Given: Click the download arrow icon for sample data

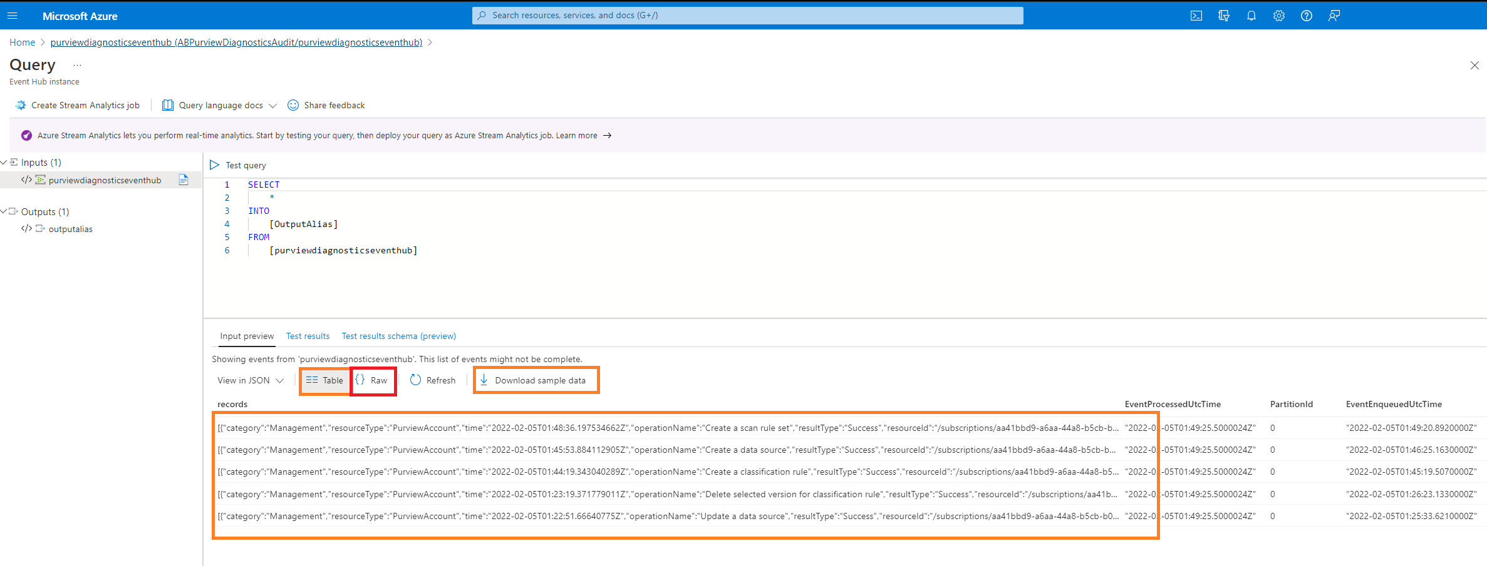Looking at the screenshot, I should click(484, 380).
